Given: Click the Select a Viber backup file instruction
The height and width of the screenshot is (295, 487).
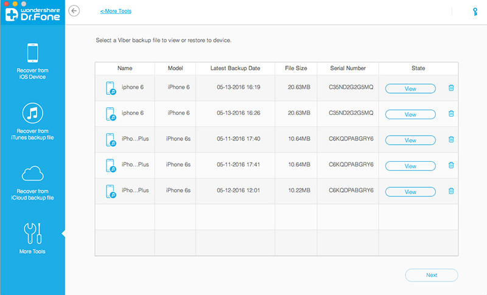Looking at the screenshot, I should tap(163, 40).
